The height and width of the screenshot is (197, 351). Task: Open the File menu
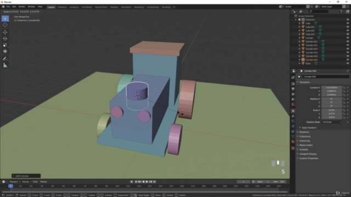(8, 7)
